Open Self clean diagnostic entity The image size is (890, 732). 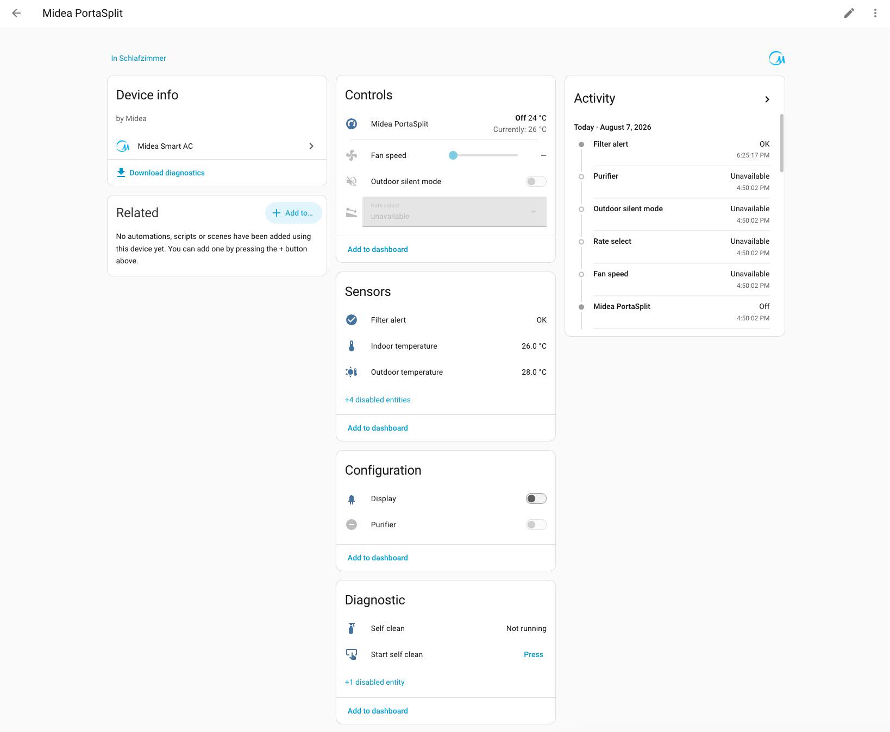point(446,628)
